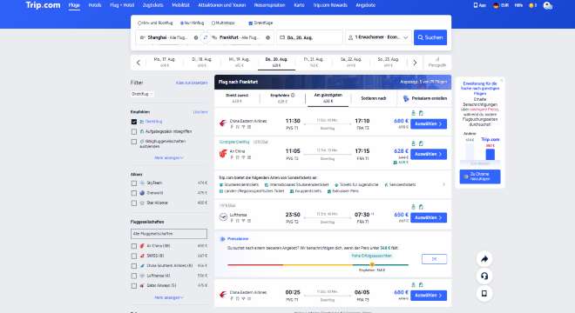Check Billigfluggesellschaften ausblenden filter
575x313 pixels.
[134, 142]
